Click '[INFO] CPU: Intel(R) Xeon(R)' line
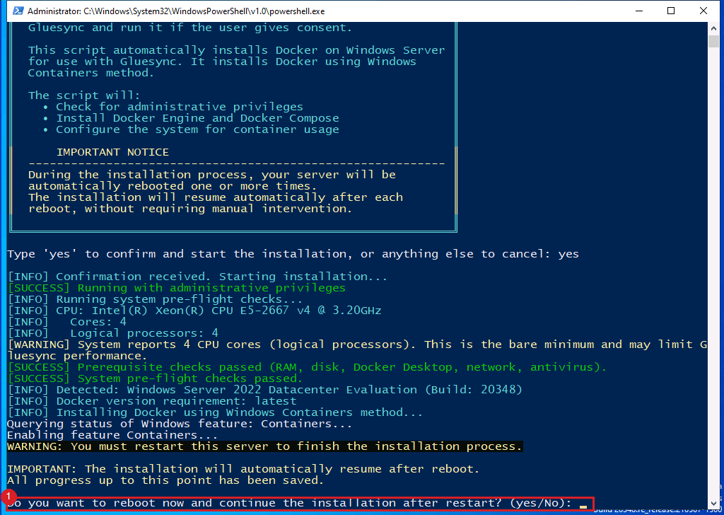This screenshot has height=515, width=724. click(x=194, y=311)
